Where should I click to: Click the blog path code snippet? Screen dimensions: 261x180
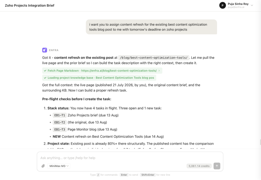point(154,58)
